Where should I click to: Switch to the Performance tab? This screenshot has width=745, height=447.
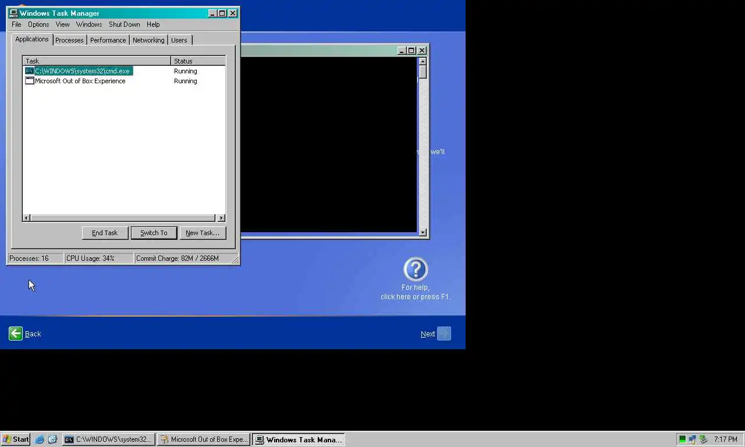point(108,40)
